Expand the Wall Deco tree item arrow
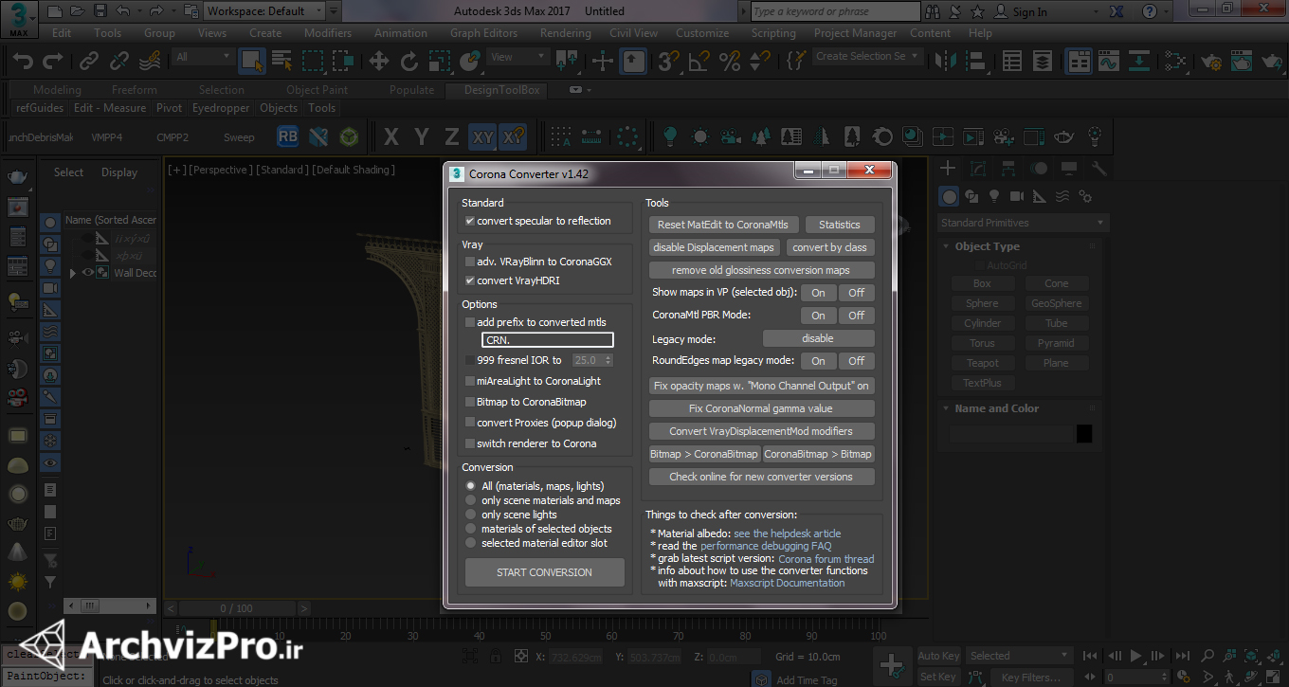This screenshot has height=687, width=1289. (x=73, y=273)
